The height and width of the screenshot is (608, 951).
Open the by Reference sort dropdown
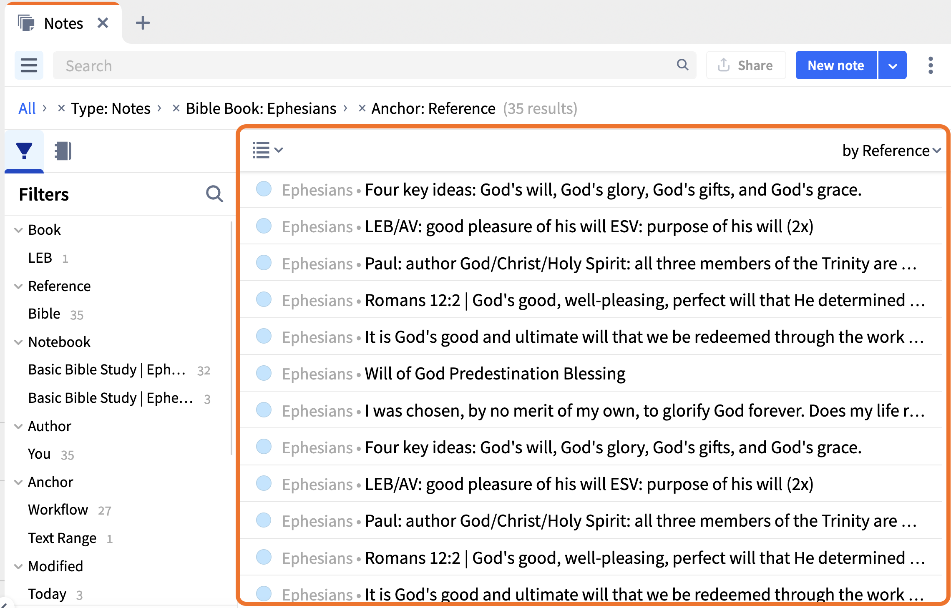(892, 151)
